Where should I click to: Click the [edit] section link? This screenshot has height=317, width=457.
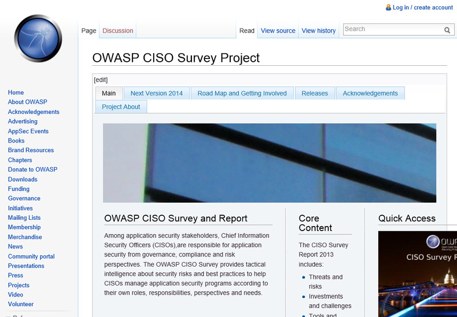click(x=101, y=80)
